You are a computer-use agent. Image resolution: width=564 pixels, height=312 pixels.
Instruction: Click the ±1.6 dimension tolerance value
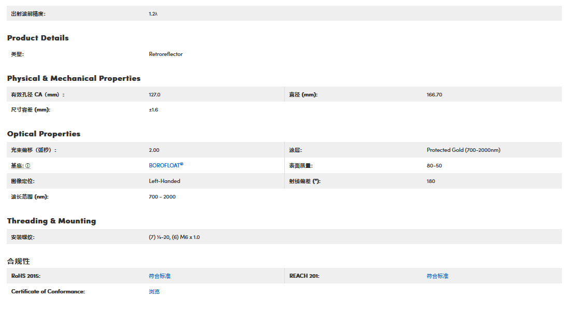154,110
